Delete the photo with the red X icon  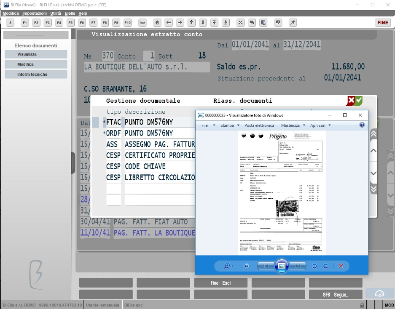pos(341,266)
